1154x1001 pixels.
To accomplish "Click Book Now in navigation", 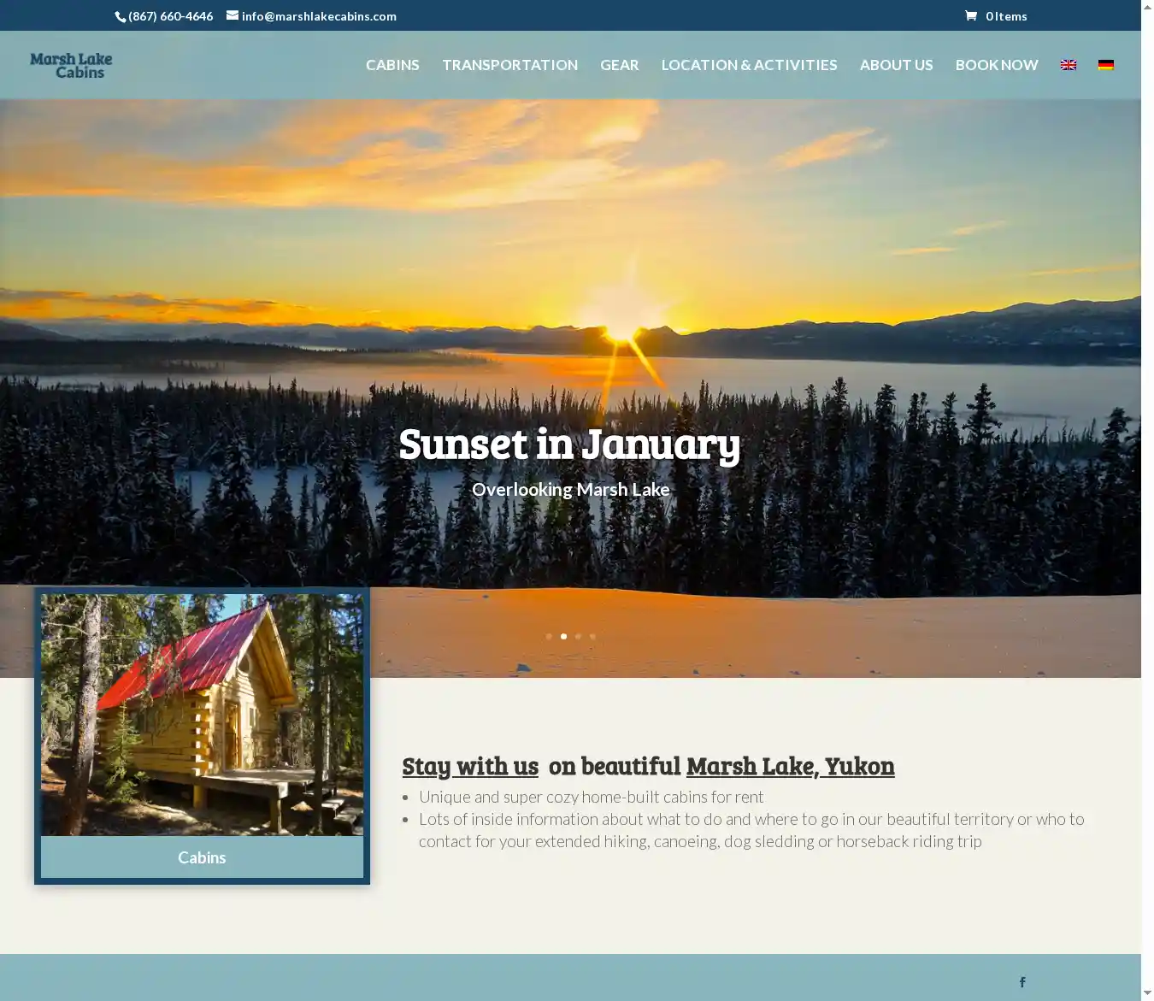I will (x=997, y=65).
